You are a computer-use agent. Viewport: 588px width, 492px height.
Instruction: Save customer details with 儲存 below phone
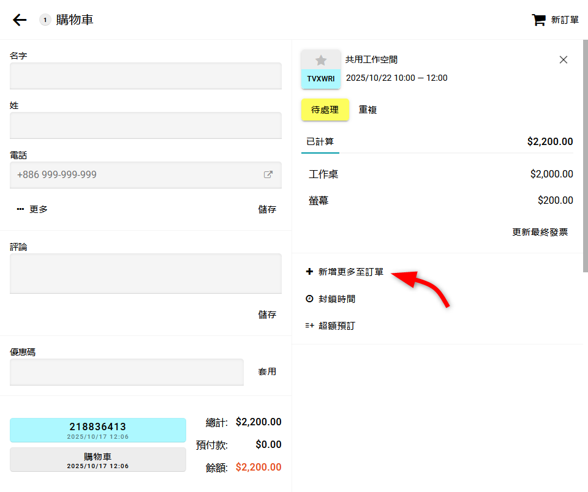click(267, 209)
